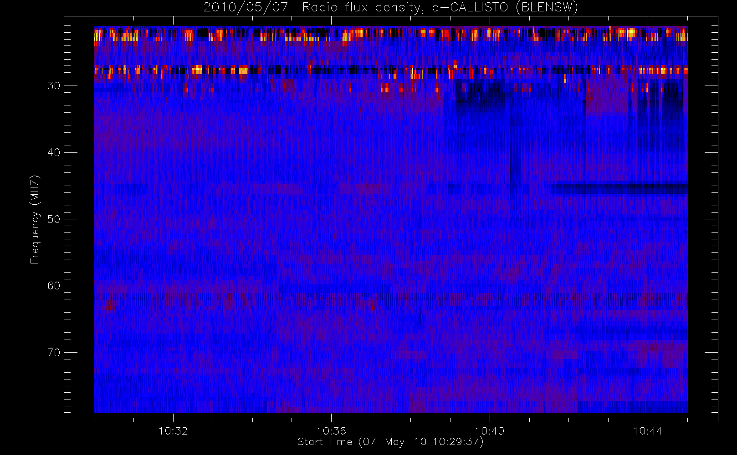Image resolution: width=737 pixels, height=455 pixels.
Task: Click the 10:40 time tick label
Action: point(490,431)
